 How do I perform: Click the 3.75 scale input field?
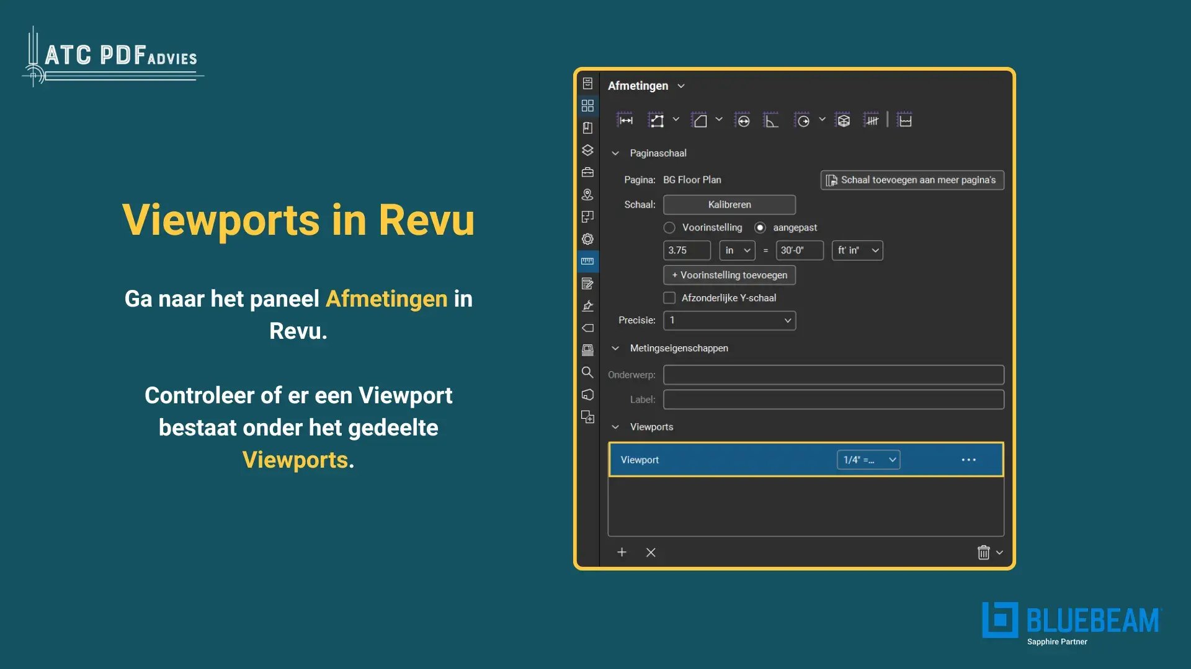[687, 250]
